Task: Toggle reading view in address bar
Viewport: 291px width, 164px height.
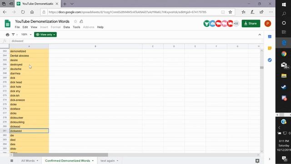Action: (x=223, y=12)
